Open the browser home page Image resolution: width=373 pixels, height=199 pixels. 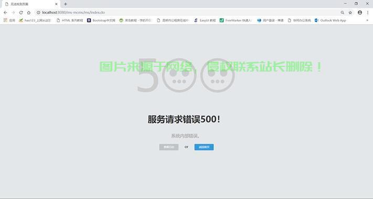coord(29,13)
